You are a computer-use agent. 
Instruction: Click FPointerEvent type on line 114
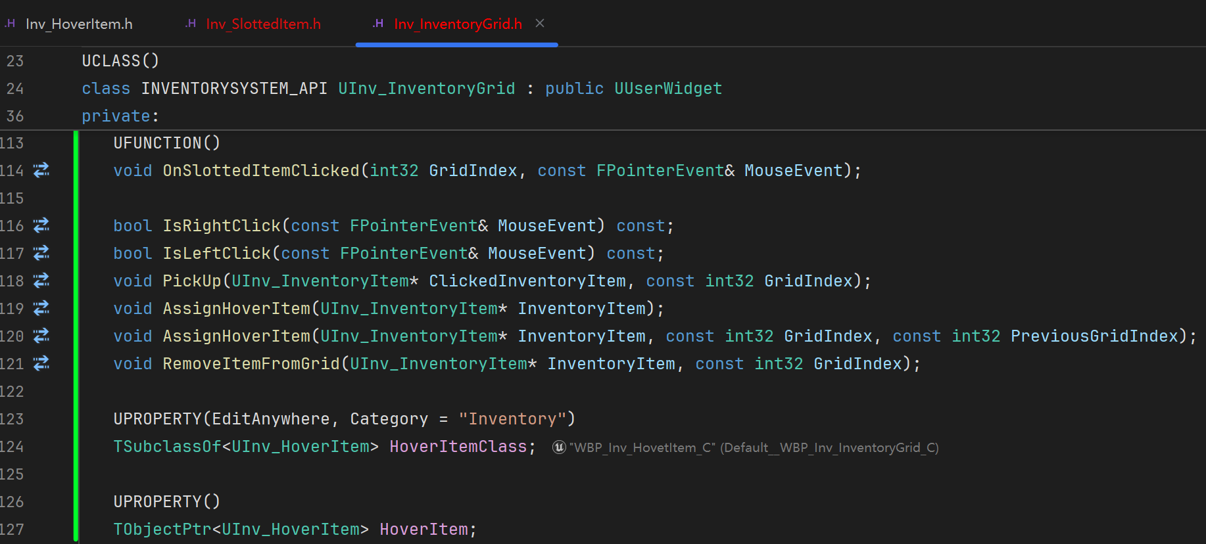click(x=660, y=171)
